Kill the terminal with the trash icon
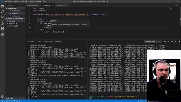 (x=172, y=42)
